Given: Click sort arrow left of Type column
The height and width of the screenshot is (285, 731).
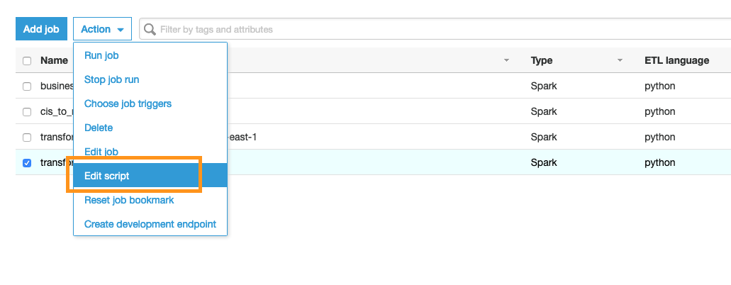Looking at the screenshot, I should [506, 61].
